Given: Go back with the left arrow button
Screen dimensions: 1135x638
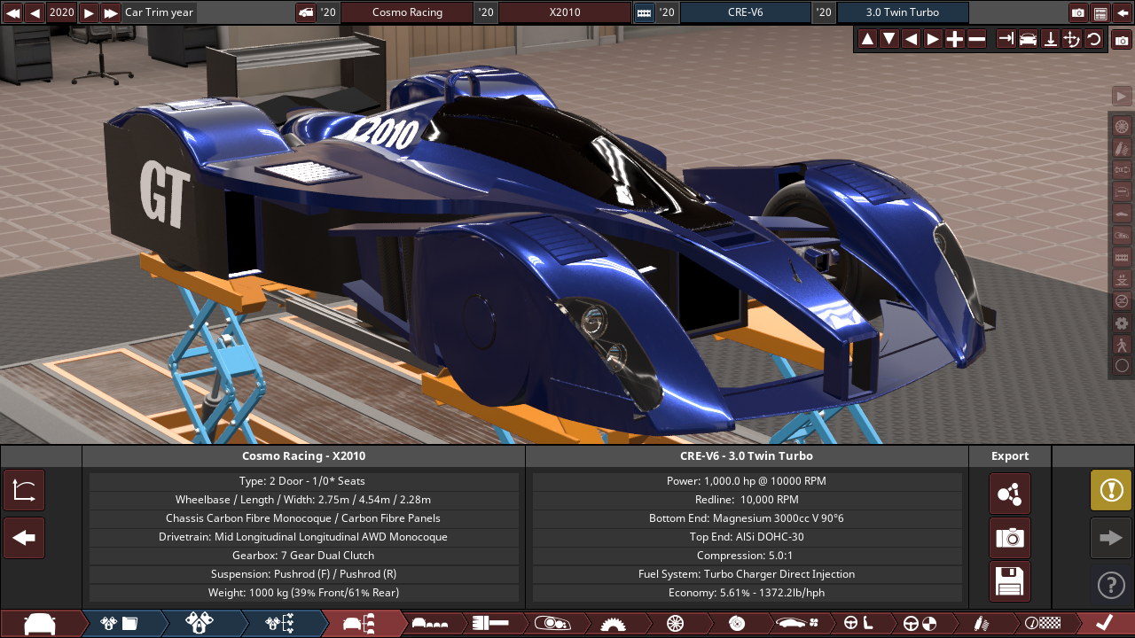Looking at the screenshot, I should pos(24,538).
